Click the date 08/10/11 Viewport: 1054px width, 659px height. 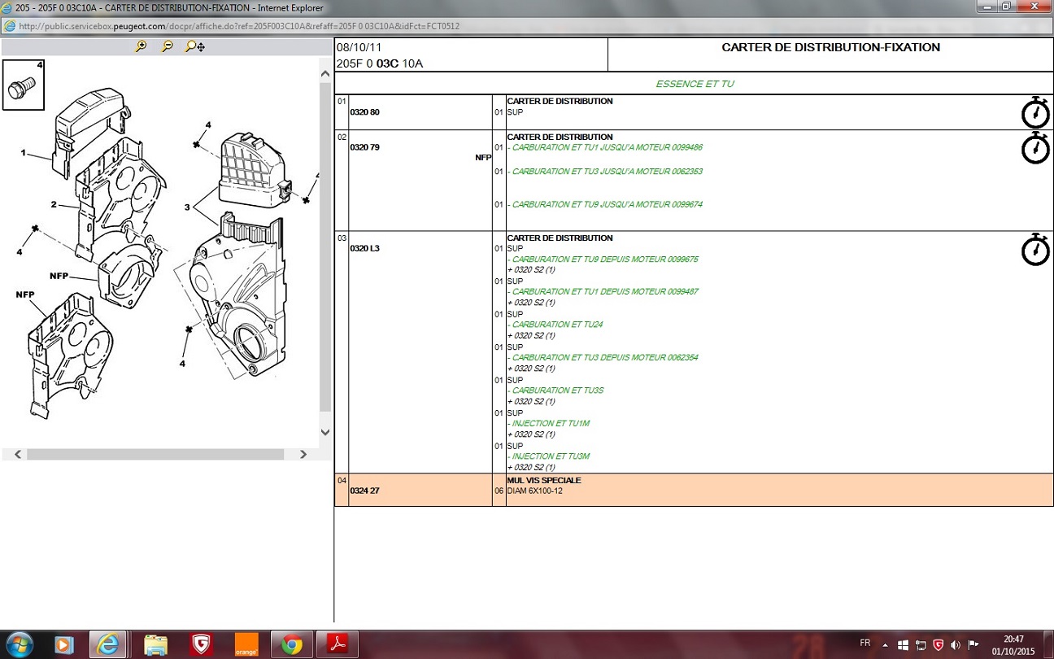pyautogui.click(x=359, y=48)
